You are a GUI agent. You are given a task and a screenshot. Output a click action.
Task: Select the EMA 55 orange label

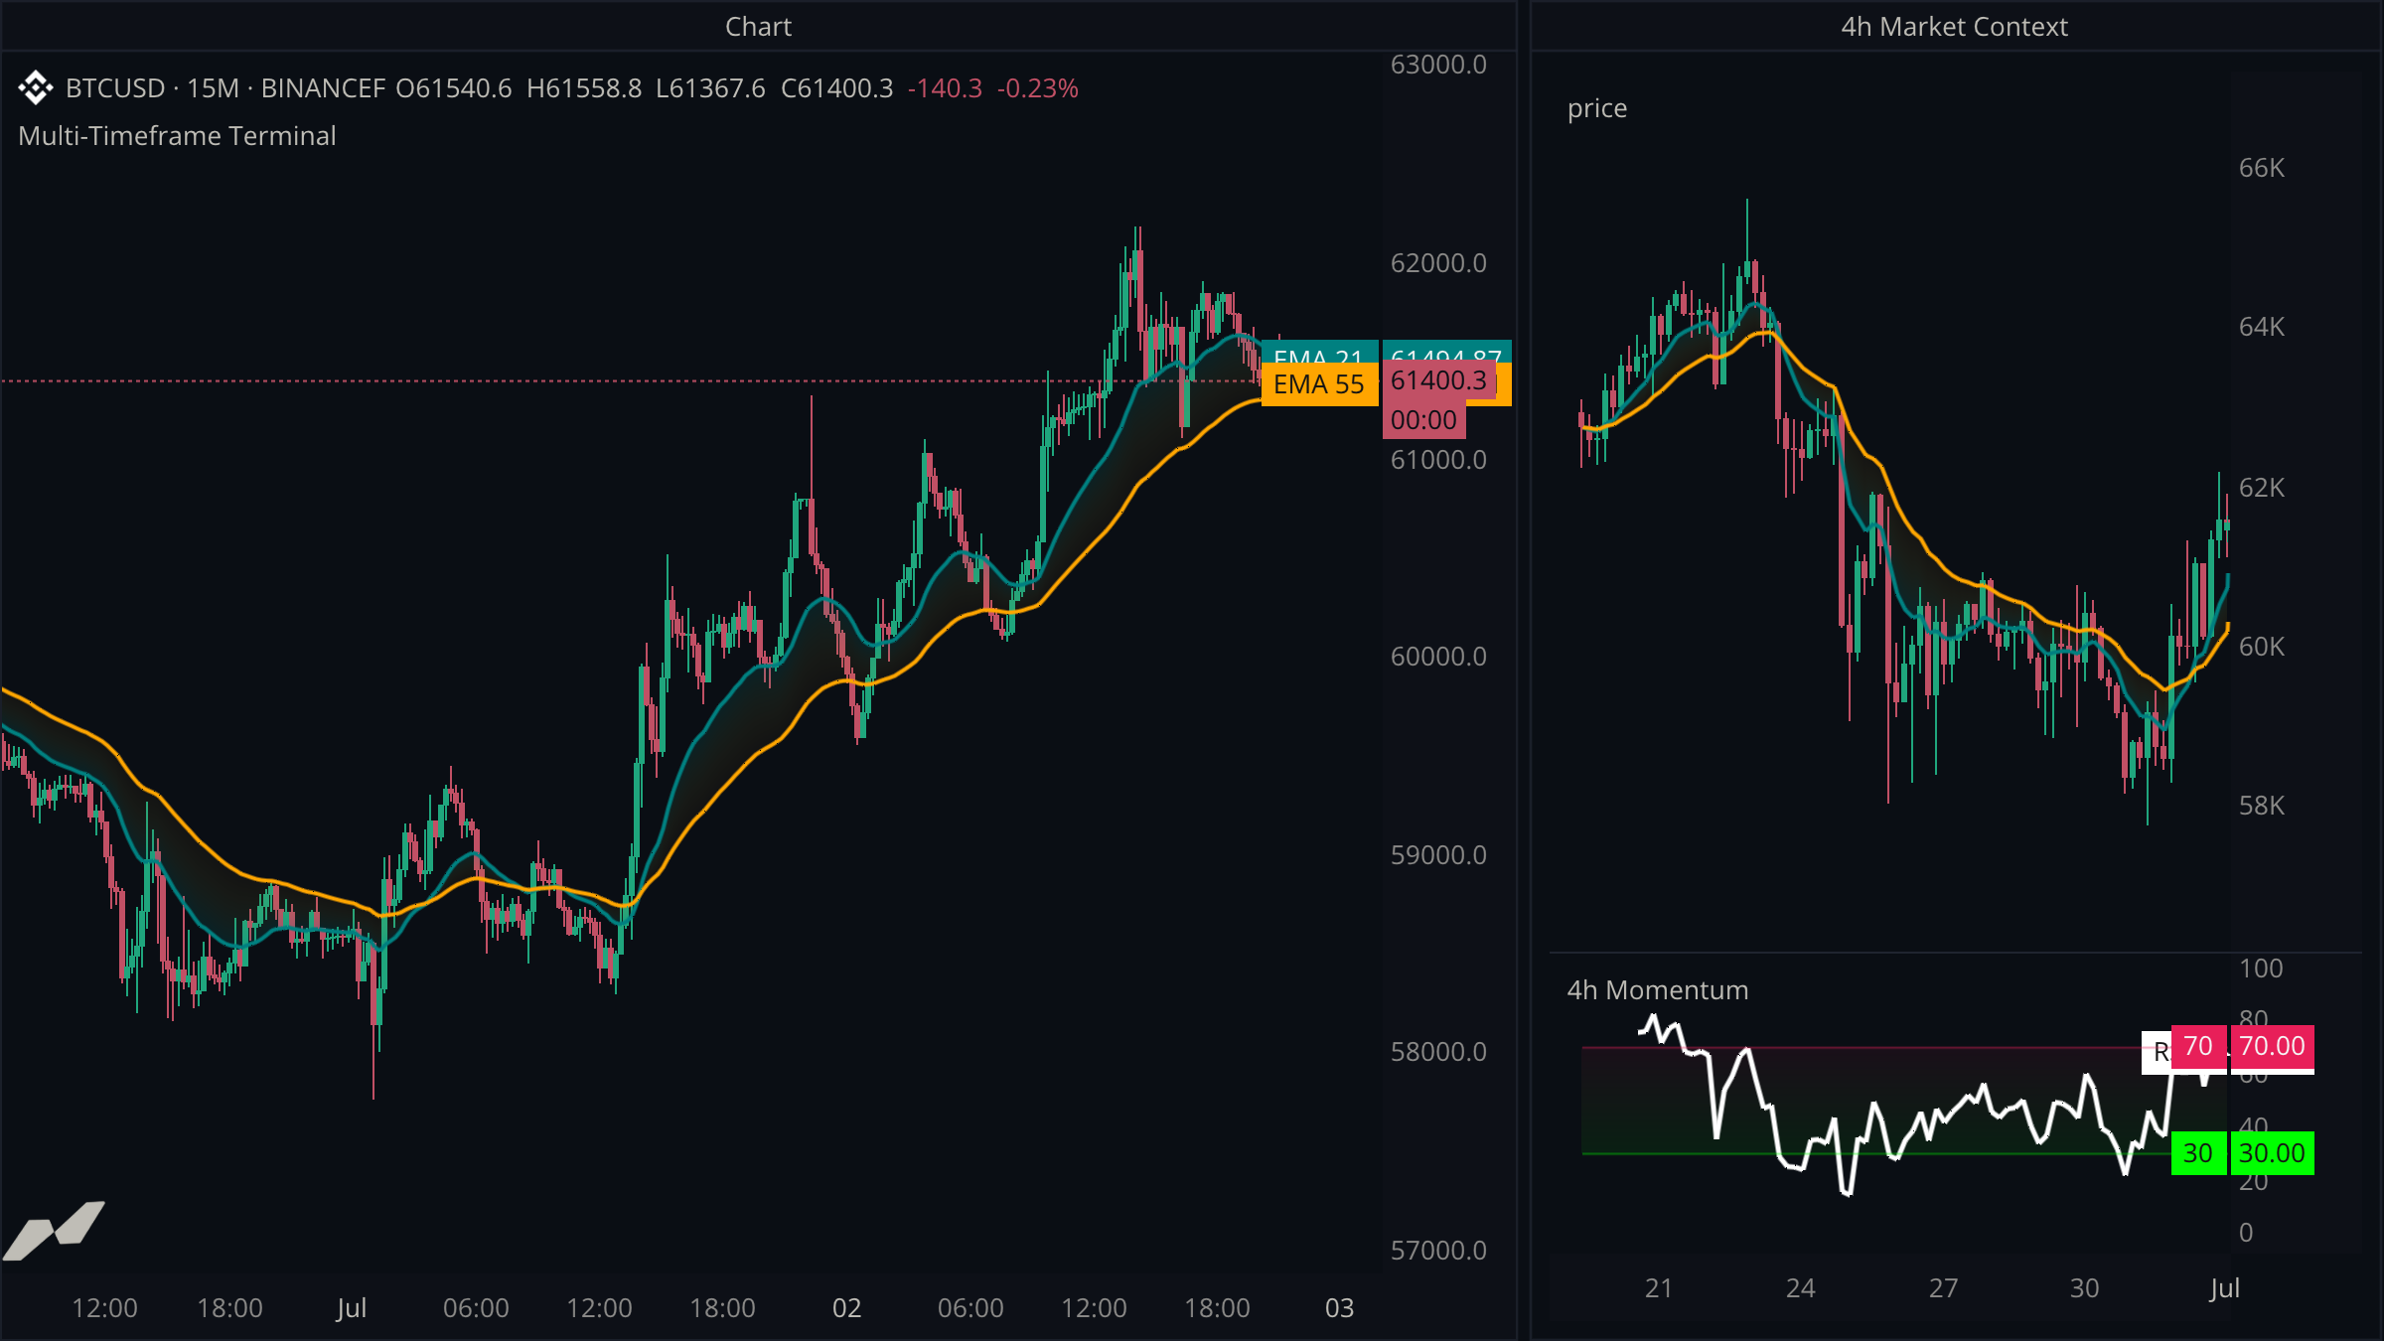(1319, 384)
